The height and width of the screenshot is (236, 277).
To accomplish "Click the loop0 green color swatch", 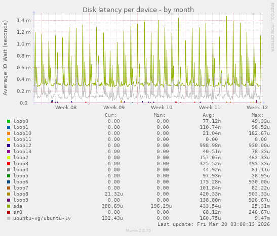I will [x=9, y=121].
